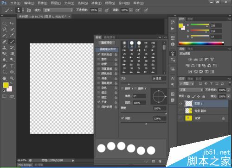The image size is (232, 168).
Task: Select Brush Tip Shape option
Action: point(107,50)
